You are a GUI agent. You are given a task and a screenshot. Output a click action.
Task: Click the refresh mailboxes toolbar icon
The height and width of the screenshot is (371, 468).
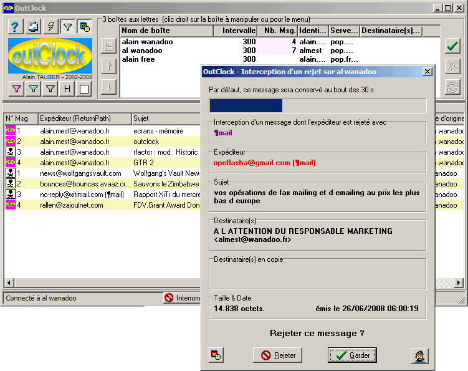click(33, 27)
